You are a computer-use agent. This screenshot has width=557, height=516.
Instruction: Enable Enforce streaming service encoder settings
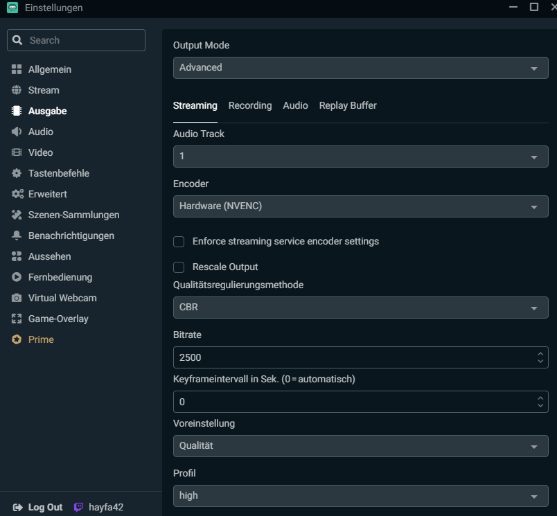(x=179, y=242)
